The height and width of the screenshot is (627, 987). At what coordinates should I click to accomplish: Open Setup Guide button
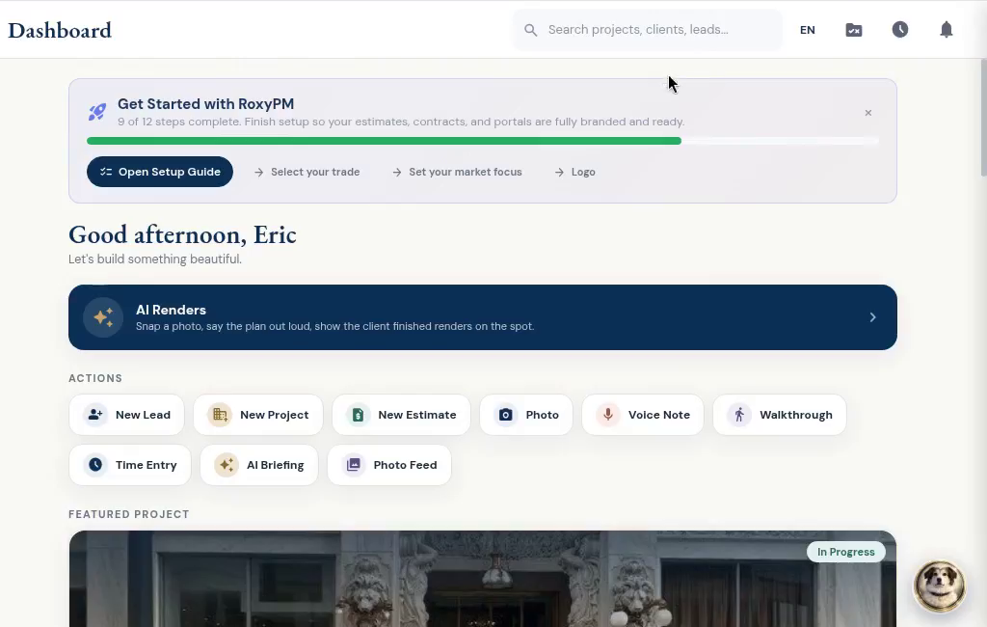[x=160, y=172]
